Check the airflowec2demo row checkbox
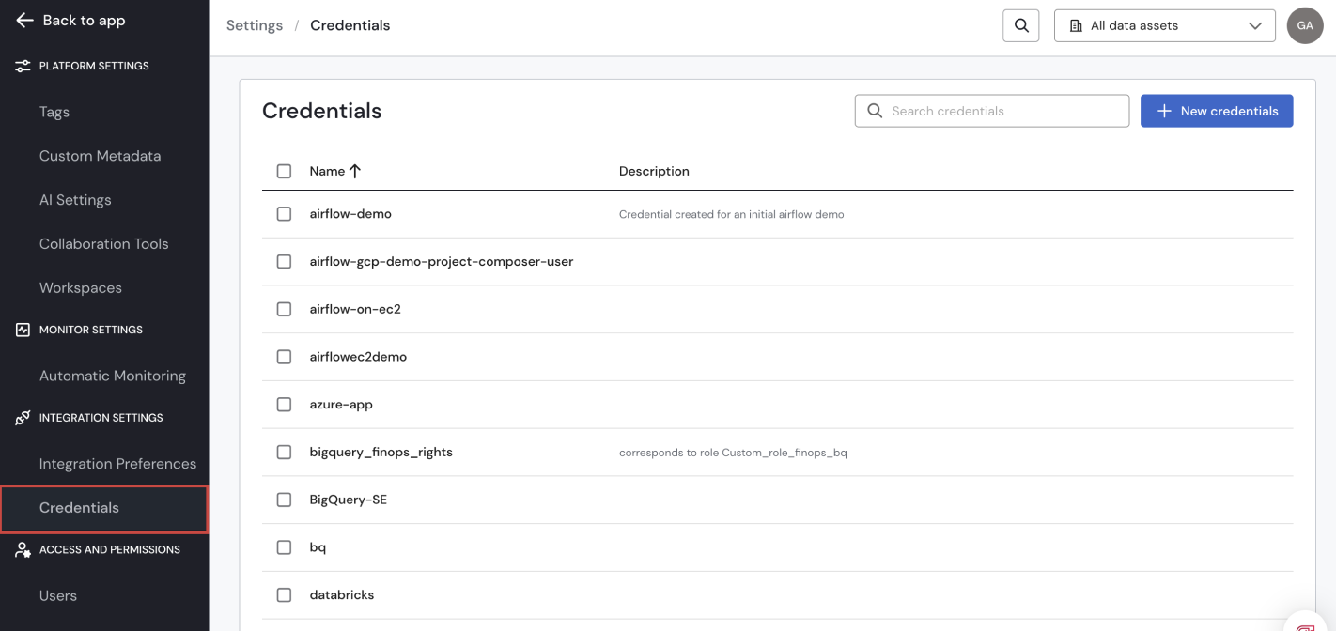Viewport: 1336px width, 631px height. (284, 357)
